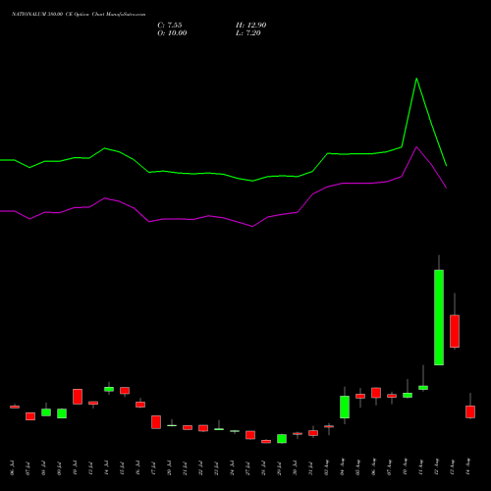Click the '07 Aug' date axis label
This screenshot has width=491, height=491.
390,467
